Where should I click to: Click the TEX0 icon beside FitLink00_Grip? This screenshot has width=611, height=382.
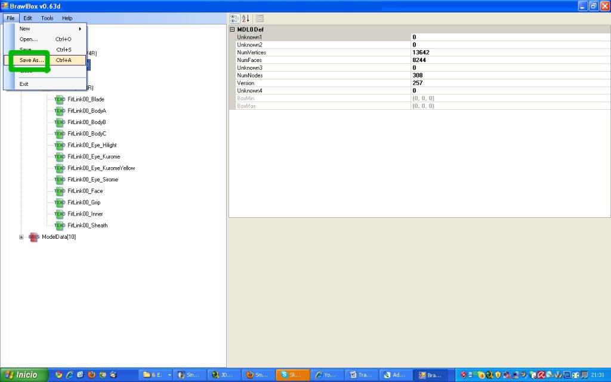pyautogui.click(x=59, y=202)
